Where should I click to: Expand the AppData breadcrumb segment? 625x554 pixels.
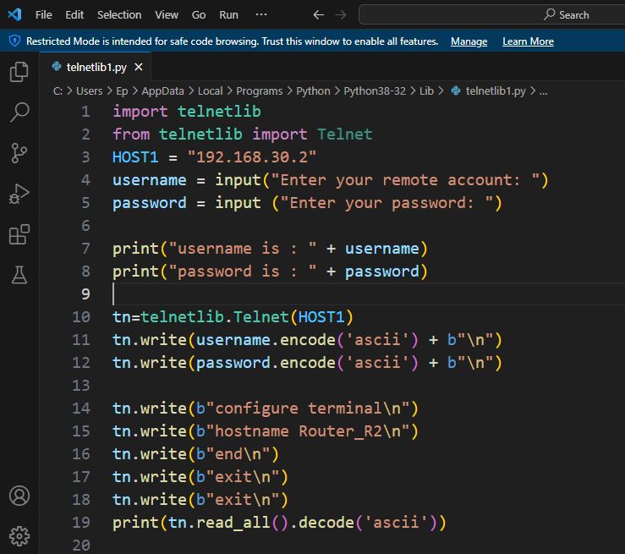pos(162,91)
